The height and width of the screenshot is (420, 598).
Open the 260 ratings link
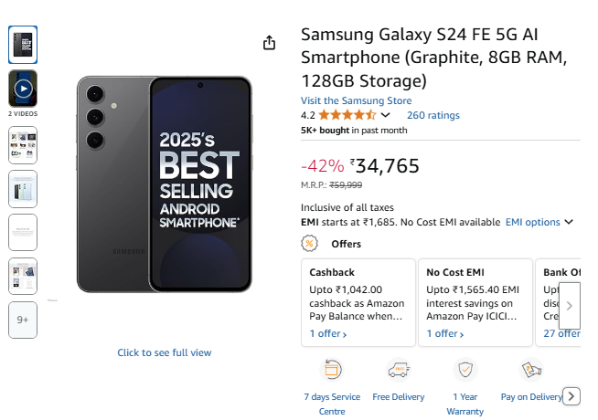point(432,115)
